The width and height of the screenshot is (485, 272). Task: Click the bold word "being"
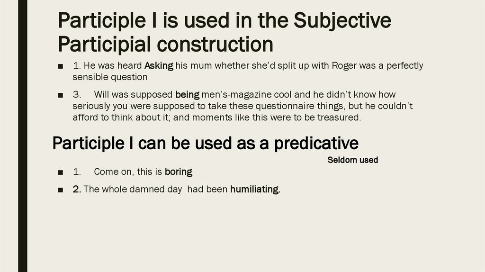click(188, 95)
